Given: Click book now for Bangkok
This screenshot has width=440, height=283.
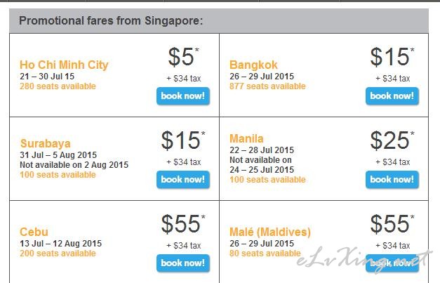Looking at the screenshot, I should [392, 96].
